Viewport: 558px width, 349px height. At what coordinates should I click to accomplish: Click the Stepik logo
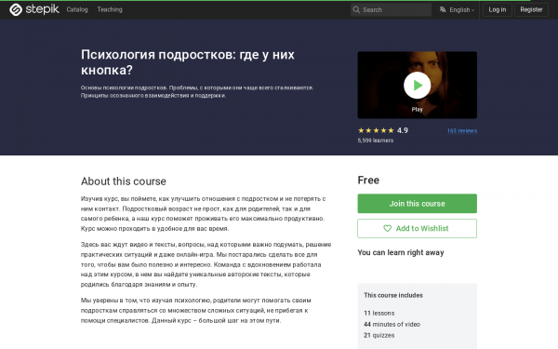point(34,9)
